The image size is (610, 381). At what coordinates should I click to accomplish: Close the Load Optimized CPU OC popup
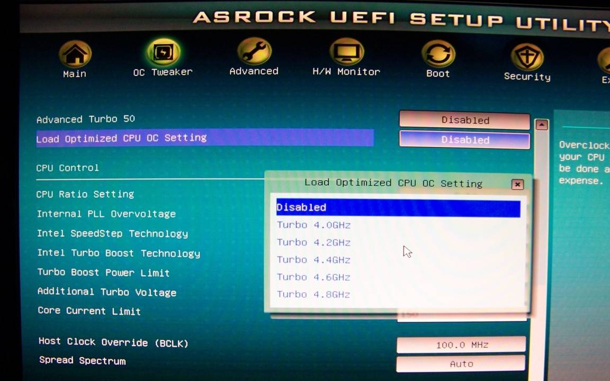(517, 184)
